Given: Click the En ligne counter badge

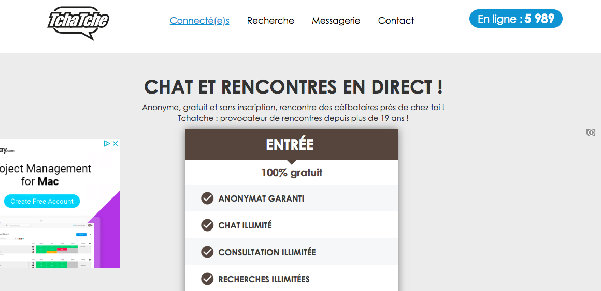Looking at the screenshot, I should [516, 19].
